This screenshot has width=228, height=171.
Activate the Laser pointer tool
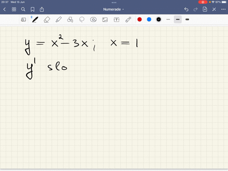(x=128, y=19)
